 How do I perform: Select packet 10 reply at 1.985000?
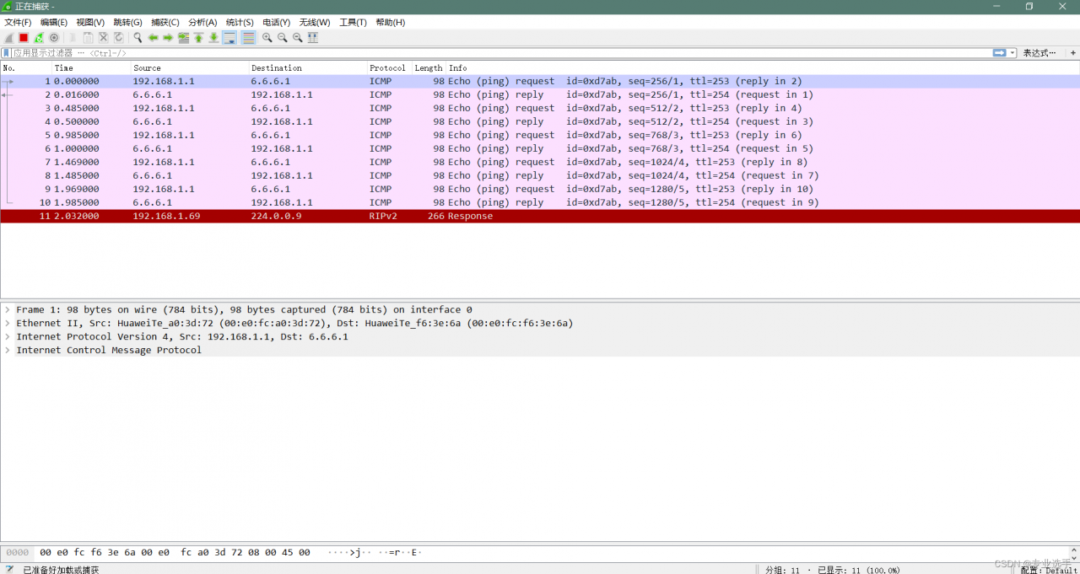click(540, 202)
